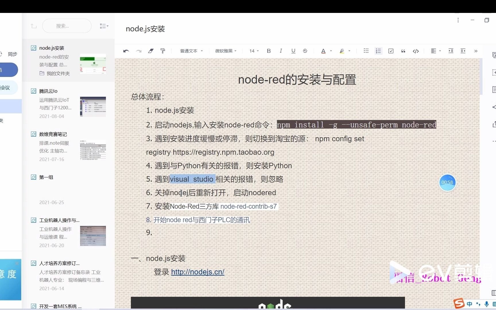Open the note list view options menu
The height and width of the screenshot is (310, 496).
[104, 26]
